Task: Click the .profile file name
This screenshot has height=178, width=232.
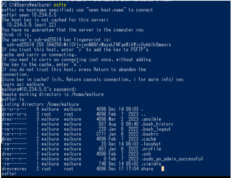Action: coord(151,149)
